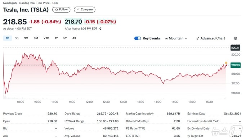The image size is (245, 140).
Task: Click the Mountain chart type icon
Action: click(166, 38)
